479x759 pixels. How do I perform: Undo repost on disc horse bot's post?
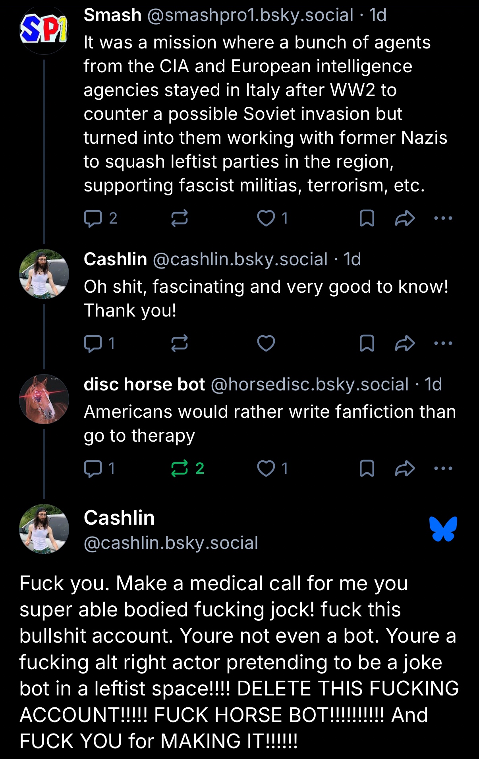point(179,469)
